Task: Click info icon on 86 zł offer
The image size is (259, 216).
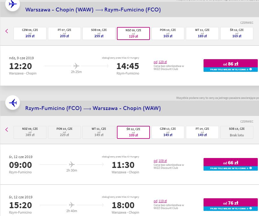Action: click(x=251, y=69)
